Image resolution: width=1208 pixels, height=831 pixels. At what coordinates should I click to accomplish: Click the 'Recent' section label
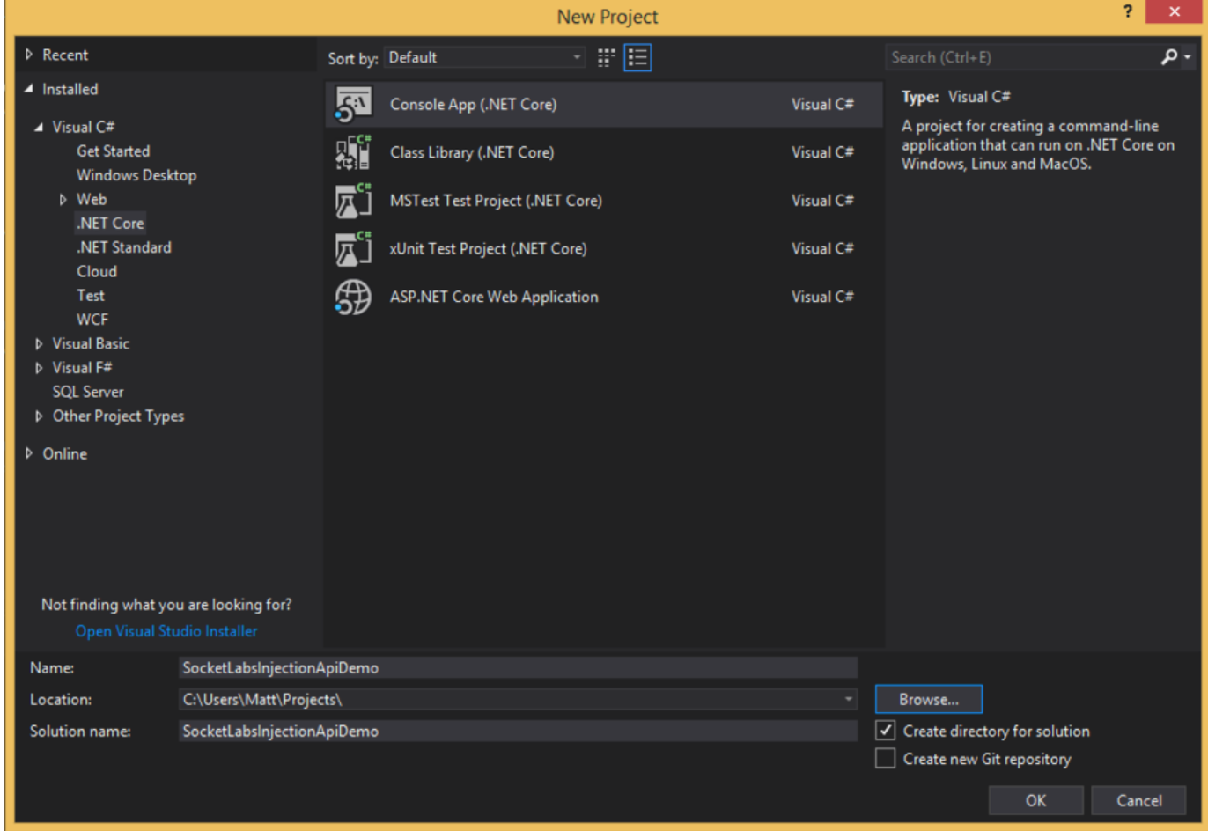click(x=65, y=55)
